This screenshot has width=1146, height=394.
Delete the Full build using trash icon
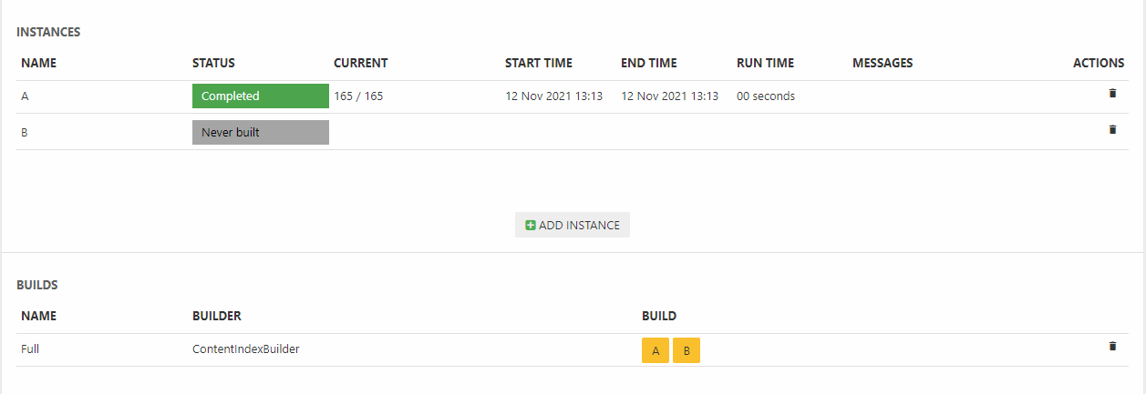tap(1111, 346)
